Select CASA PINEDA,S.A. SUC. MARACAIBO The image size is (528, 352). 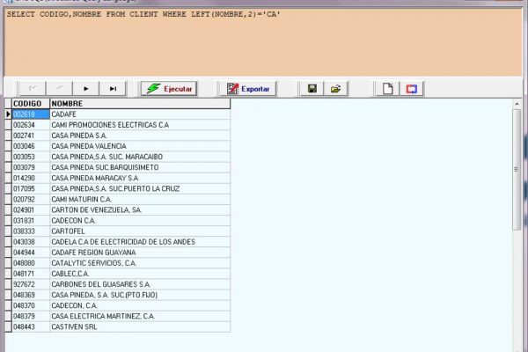click(140, 157)
